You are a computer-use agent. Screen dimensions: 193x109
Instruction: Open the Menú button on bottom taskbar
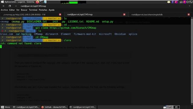click(5, 107)
